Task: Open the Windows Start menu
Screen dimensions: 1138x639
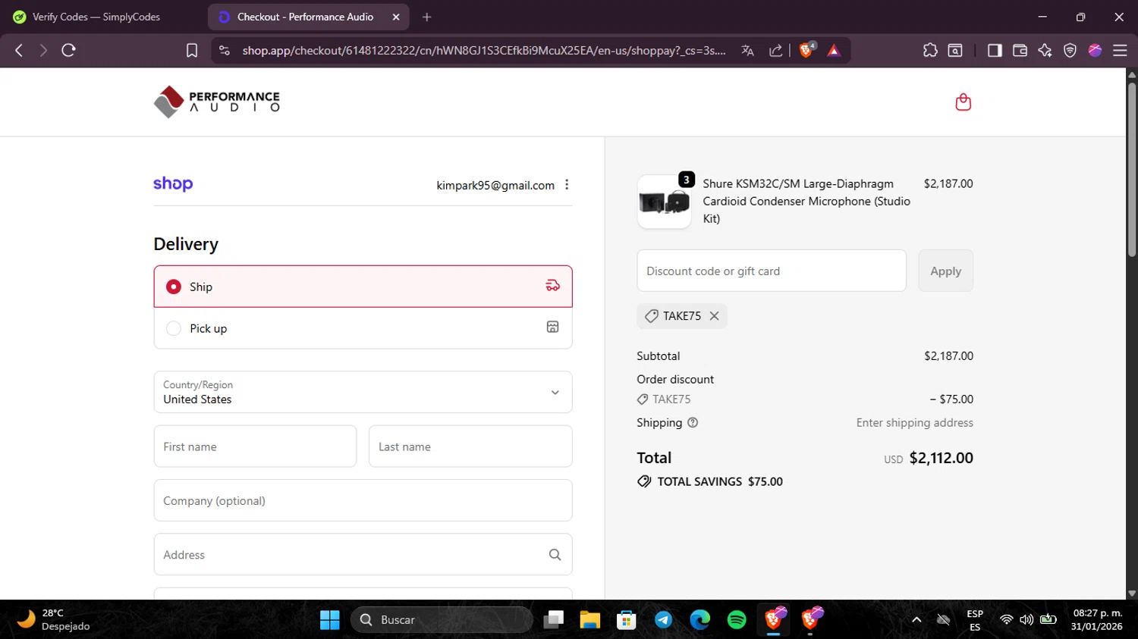Action: coord(330,620)
